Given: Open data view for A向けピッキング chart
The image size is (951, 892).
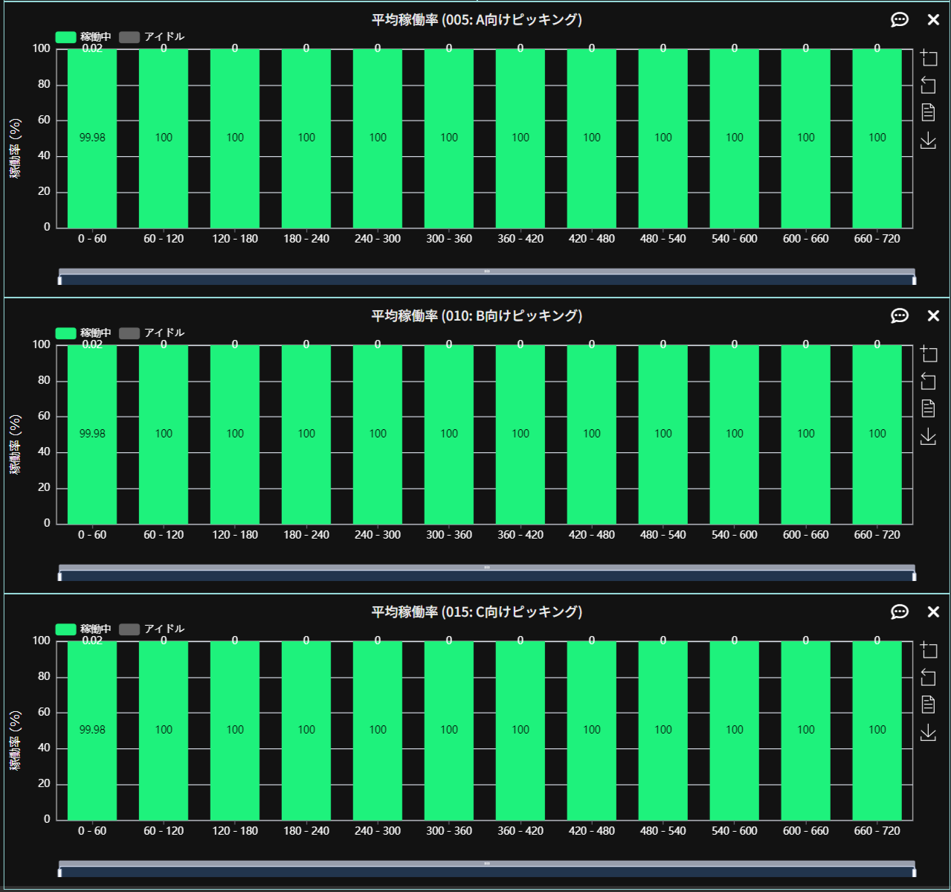Looking at the screenshot, I should coord(928,112).
